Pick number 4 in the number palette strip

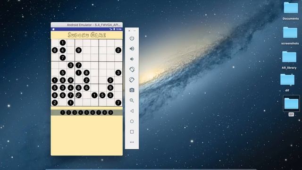coord(81,112)
